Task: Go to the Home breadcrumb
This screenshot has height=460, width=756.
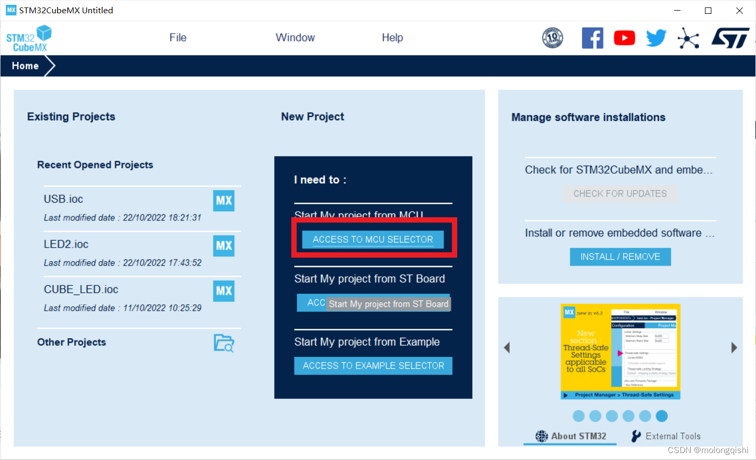Action: coord(25,66)
